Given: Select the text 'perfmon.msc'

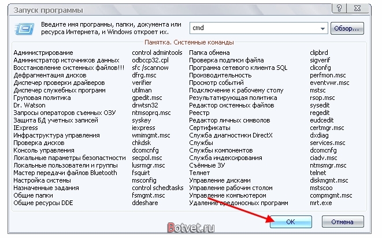Looking at the screenshot, I should pyautogui.click(x=328, y=75).
